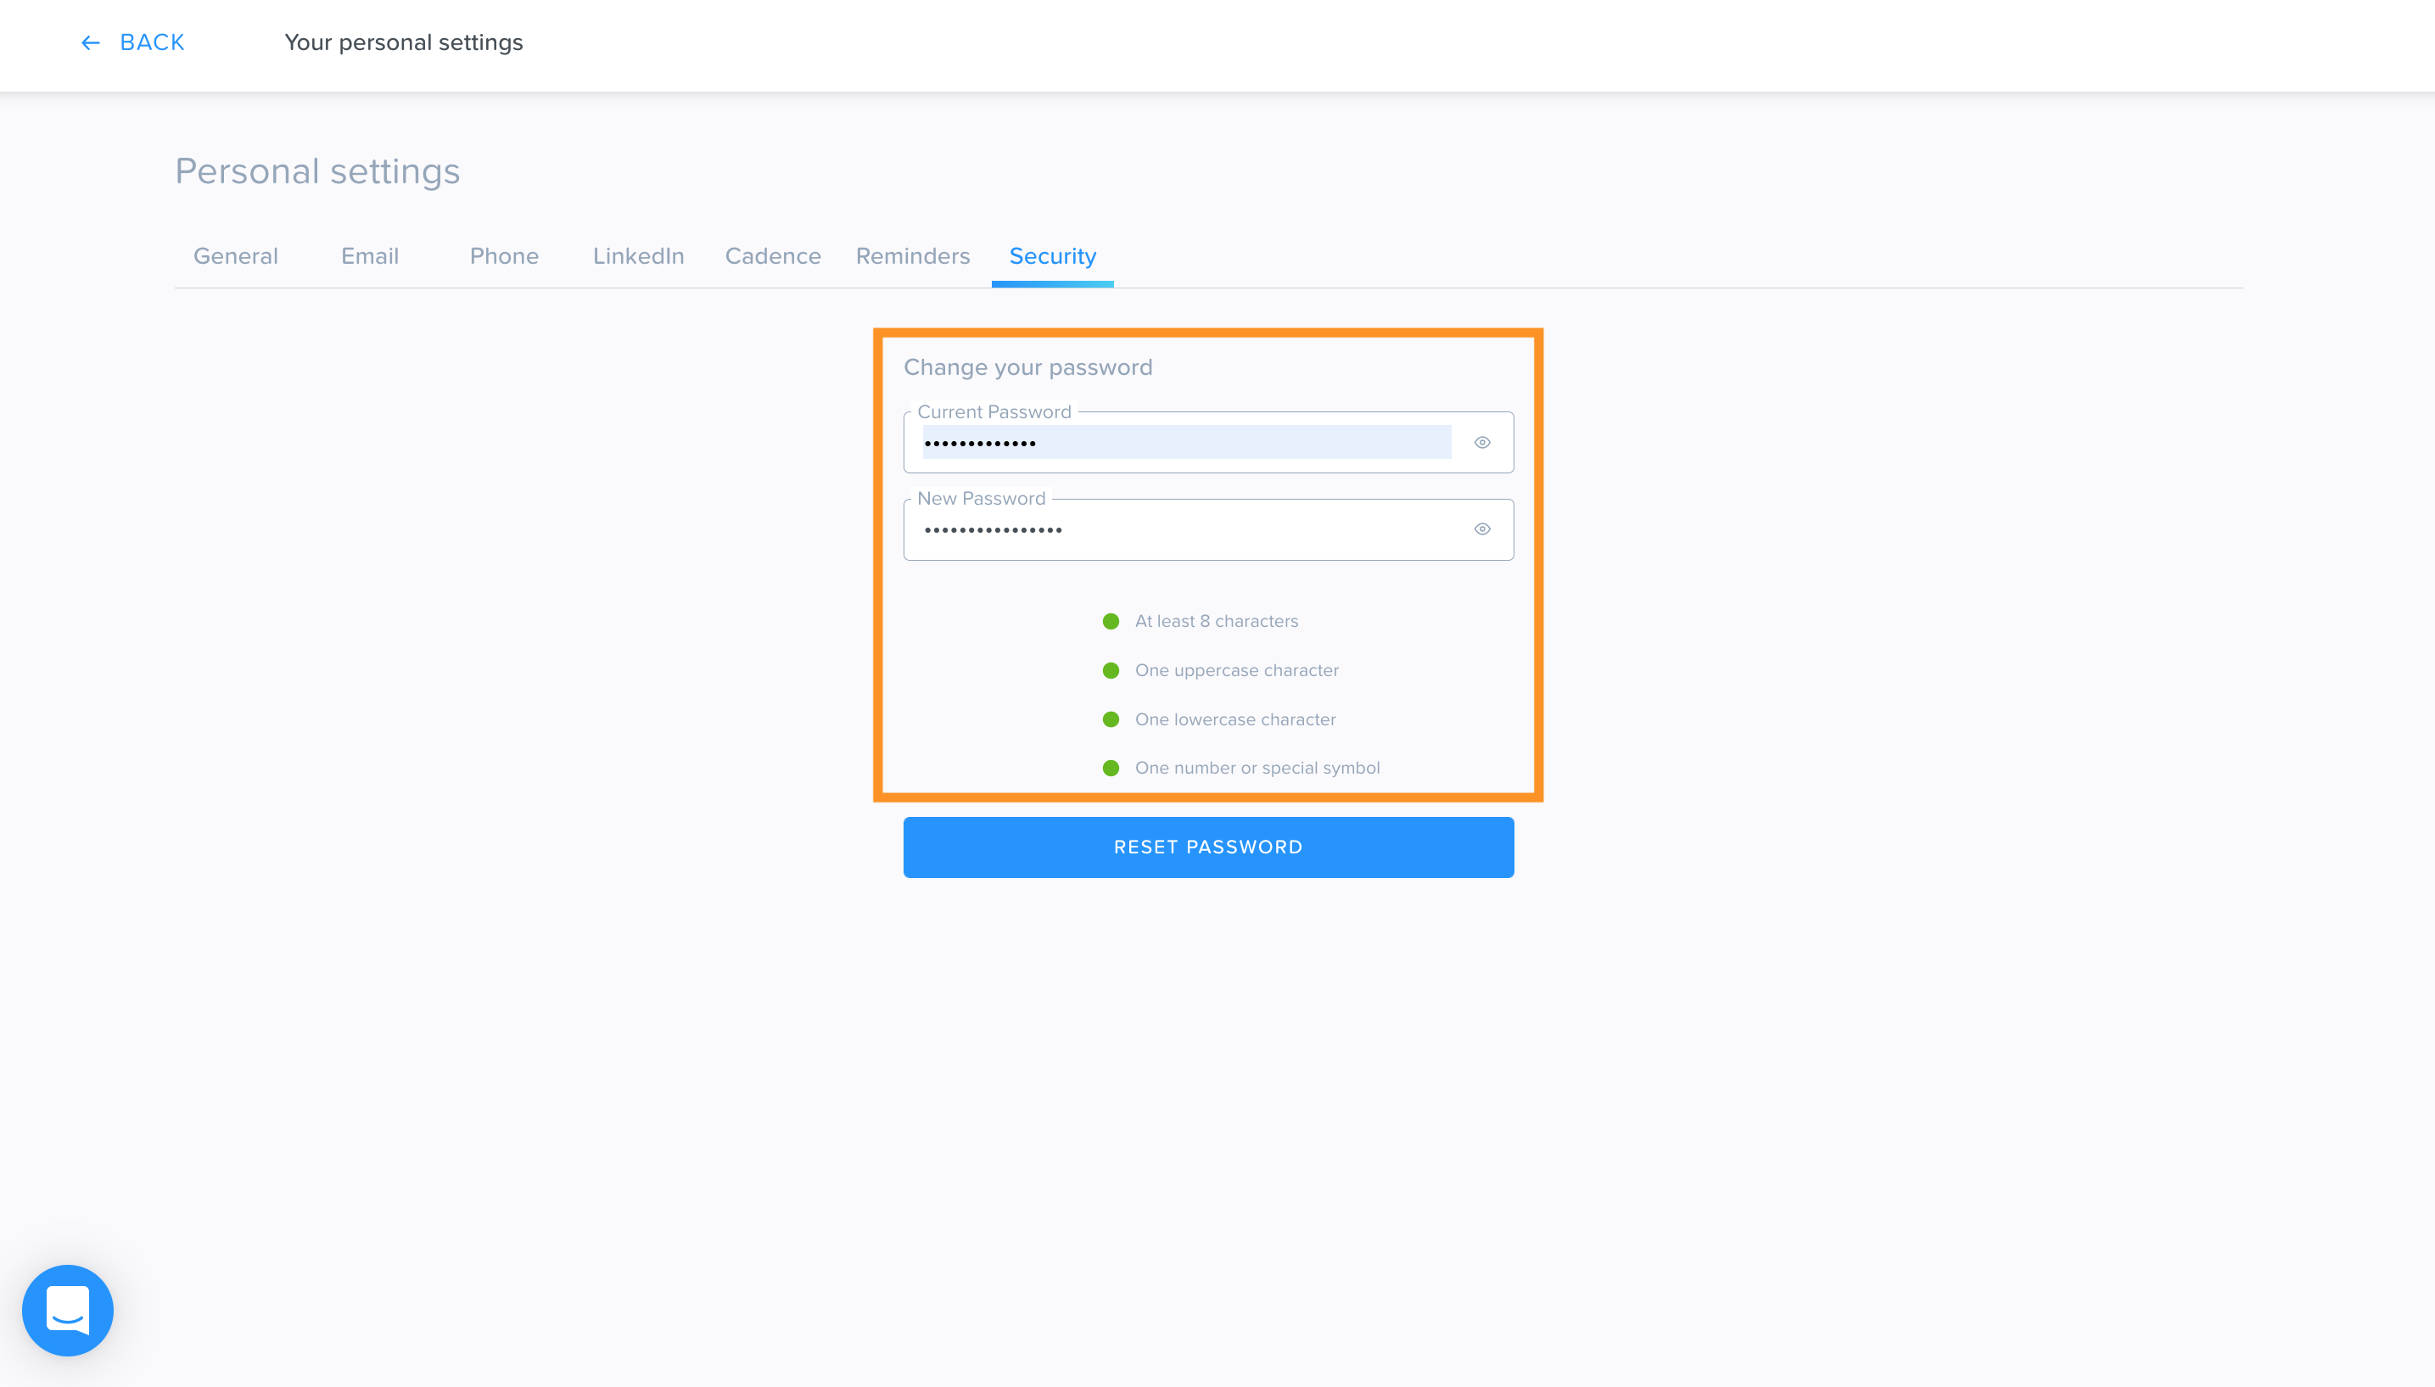Click 'One number or special symbol' requirement
The height and width of the screenshot is (1387, 2435).
(1257, 768)
